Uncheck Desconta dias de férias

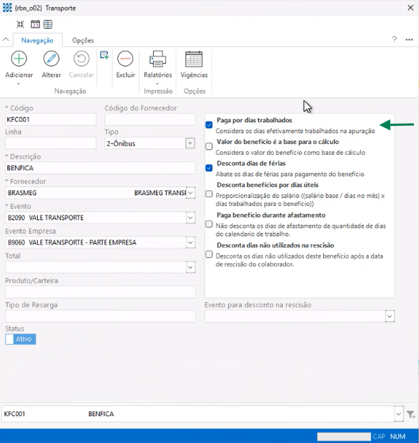tap(209, 168)
